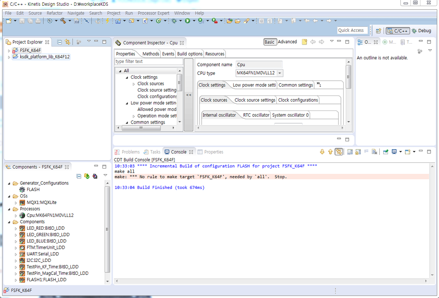Select I2C:I2C_LDD component

tap(39, 261)
